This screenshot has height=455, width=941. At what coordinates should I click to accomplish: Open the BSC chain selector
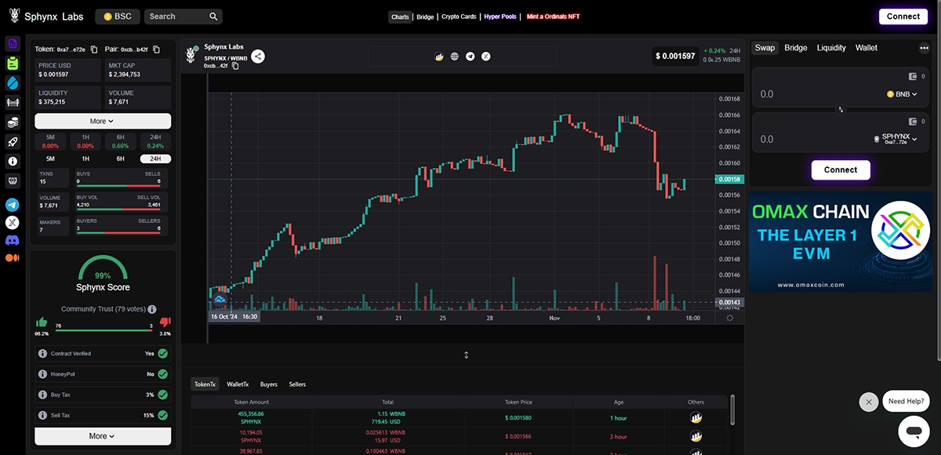tap(118, 16)
